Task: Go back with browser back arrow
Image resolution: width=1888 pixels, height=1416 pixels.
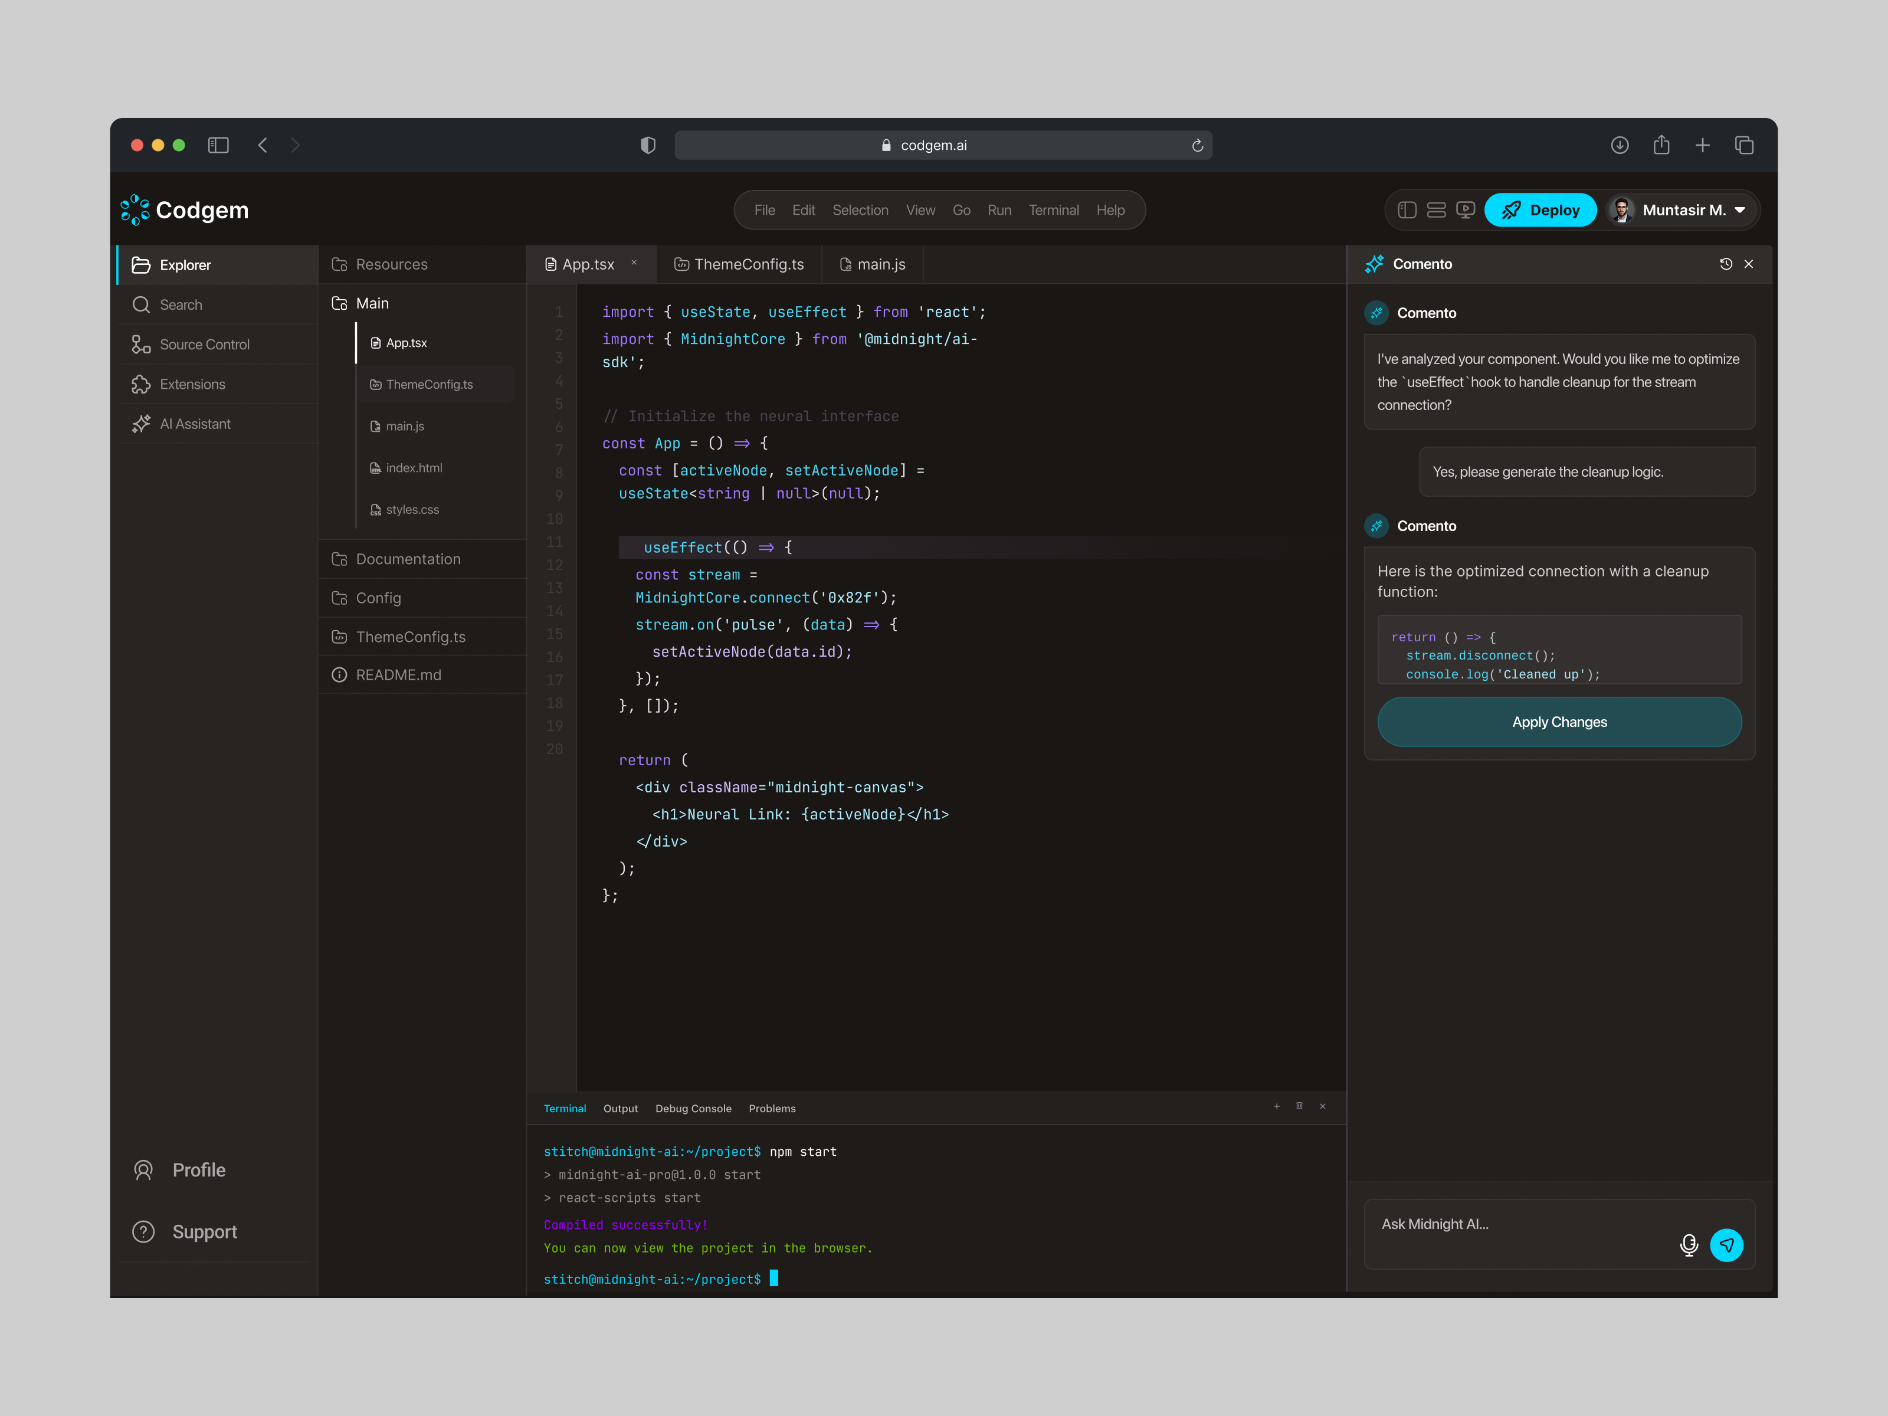Action: pos(263,145)
